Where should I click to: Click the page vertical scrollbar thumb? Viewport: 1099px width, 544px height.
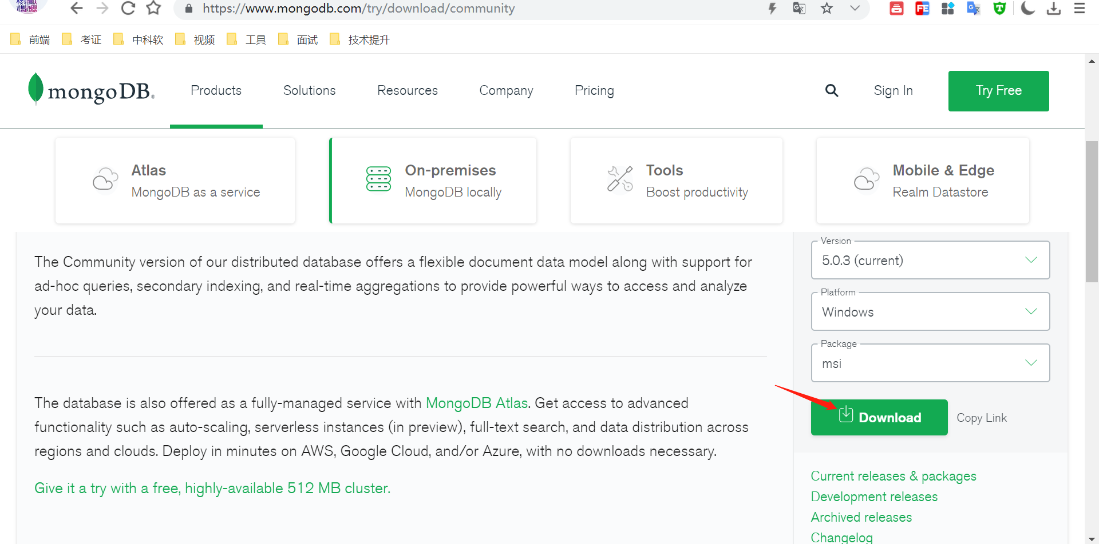point(1092,211)
